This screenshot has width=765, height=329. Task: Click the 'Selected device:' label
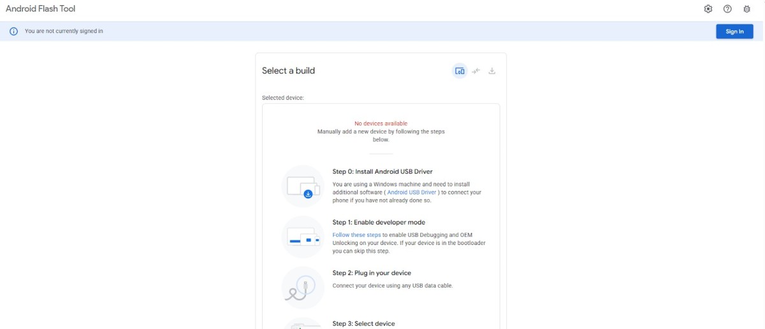pyautogui.click(x=283, y=98)
